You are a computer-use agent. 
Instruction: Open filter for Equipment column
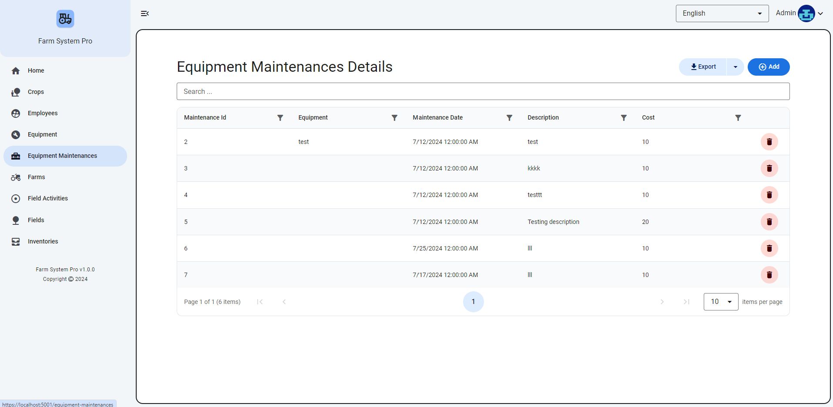(394, 118)
